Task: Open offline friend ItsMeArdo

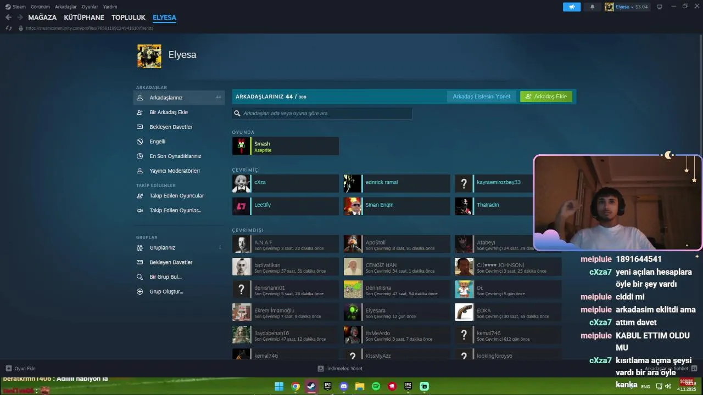Action: [x=397, y=335]
